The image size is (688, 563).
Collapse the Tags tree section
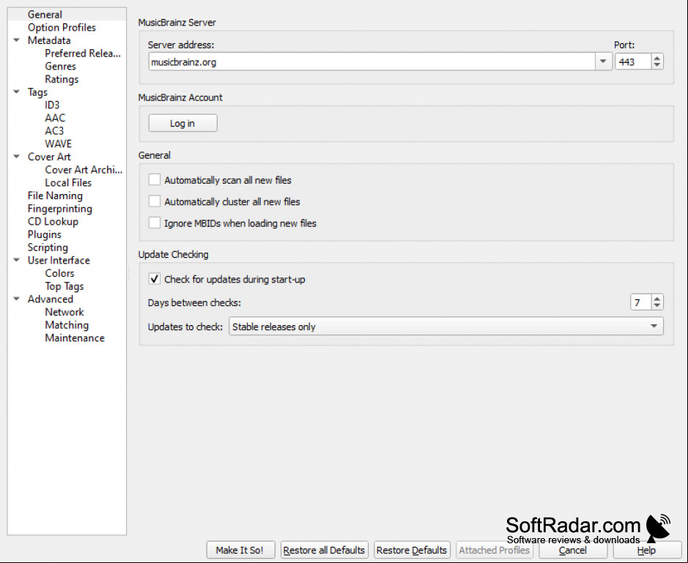tap(17, 92)
